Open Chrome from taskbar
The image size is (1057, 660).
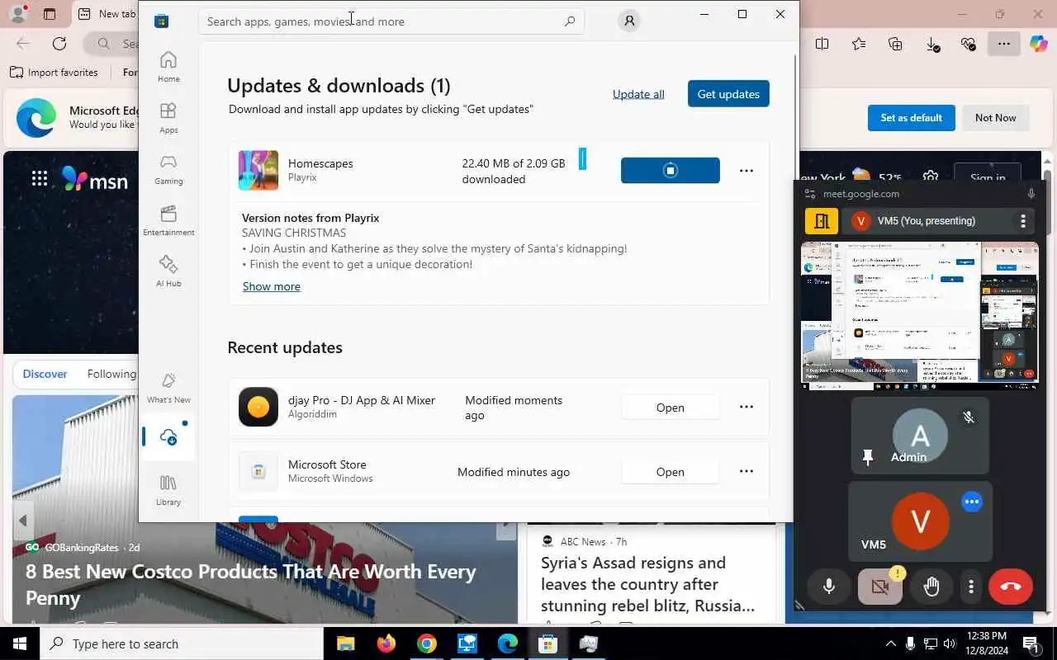tap(426, 643)
